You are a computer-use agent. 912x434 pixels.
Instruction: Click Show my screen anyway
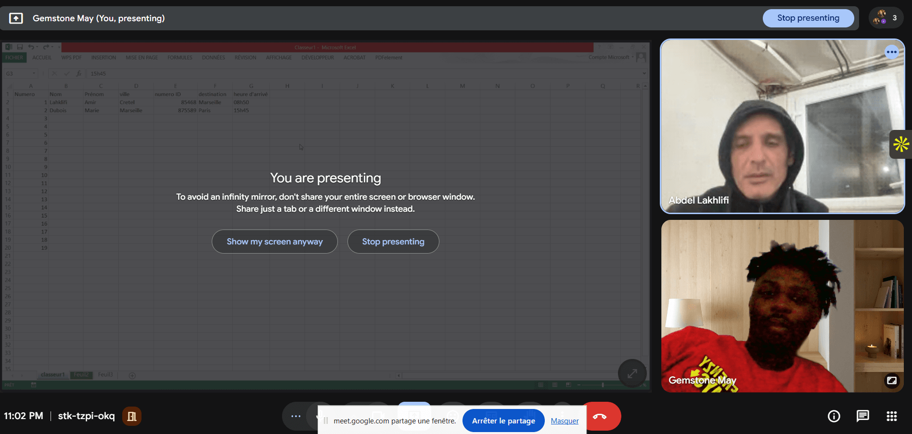click(x=275, y=242)
